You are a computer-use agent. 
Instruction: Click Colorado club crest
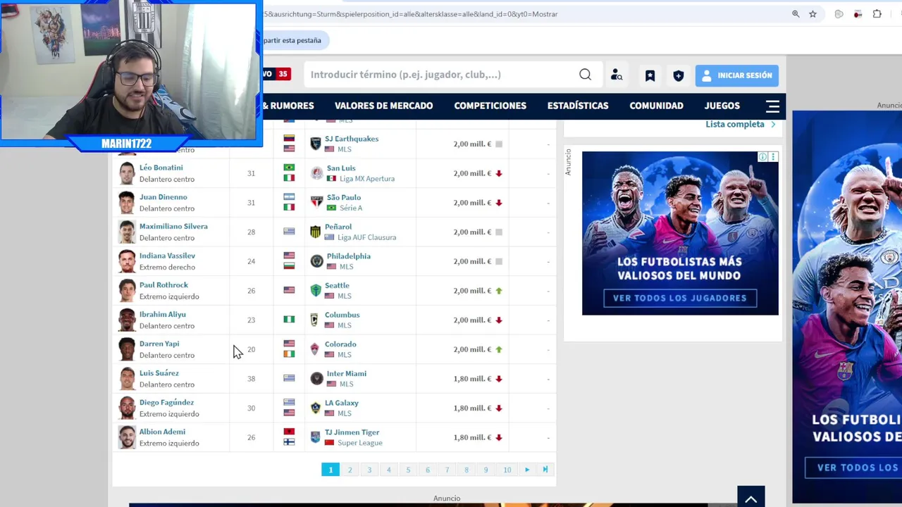[x=315, y=349]
